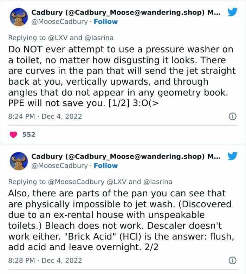Like the tweet with the 552 heart icon
This screenshot has height=274, width=246.
click(14, 134)
